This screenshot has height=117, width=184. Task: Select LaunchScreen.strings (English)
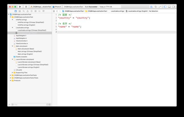[29, 67]
